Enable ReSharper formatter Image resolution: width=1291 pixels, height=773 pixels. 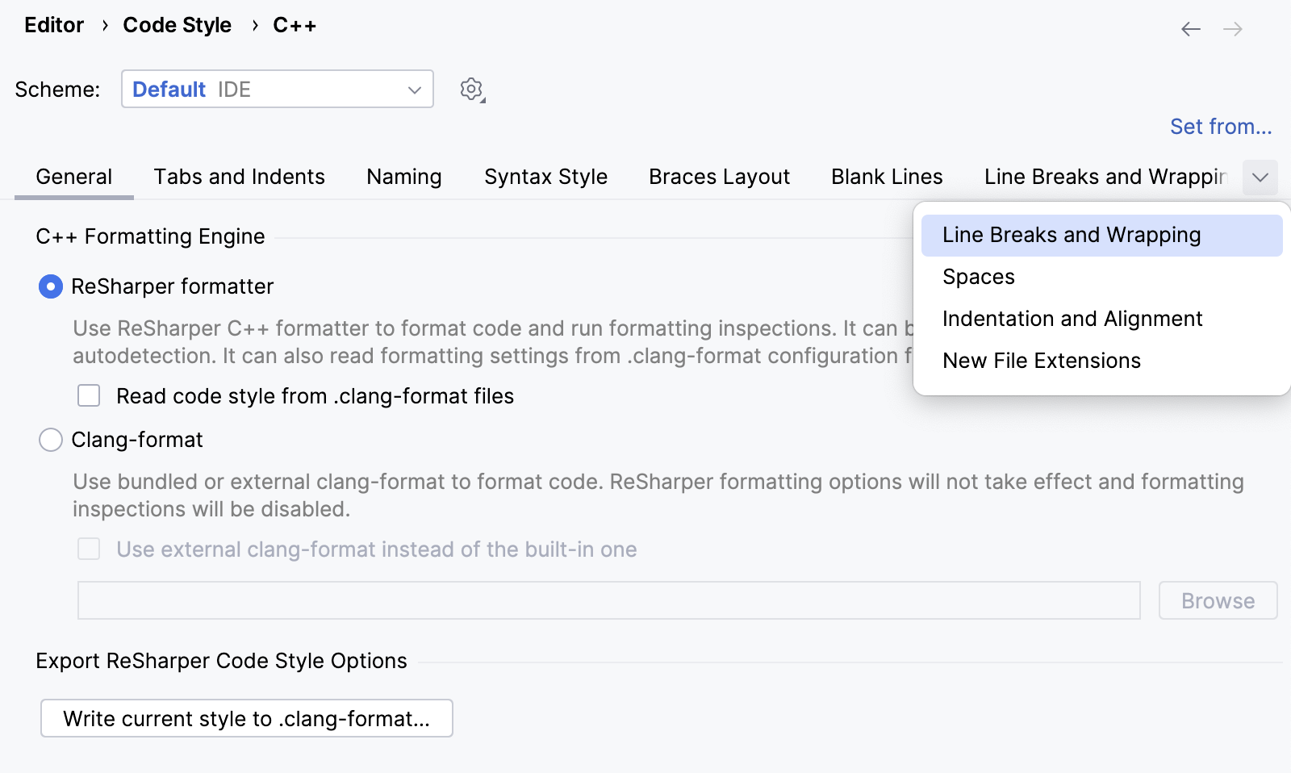click(x=50, y=286)
